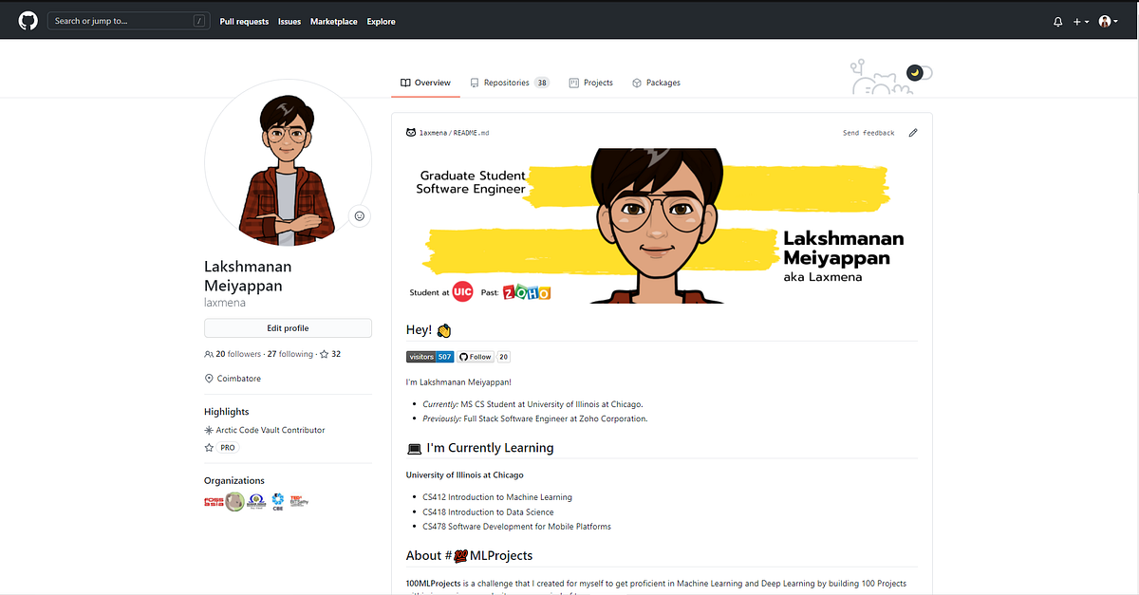
Task: Click the README cat icon
Action: click(411, 133)
